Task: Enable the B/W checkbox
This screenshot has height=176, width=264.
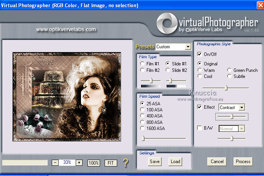Action: tap(199, 128)
